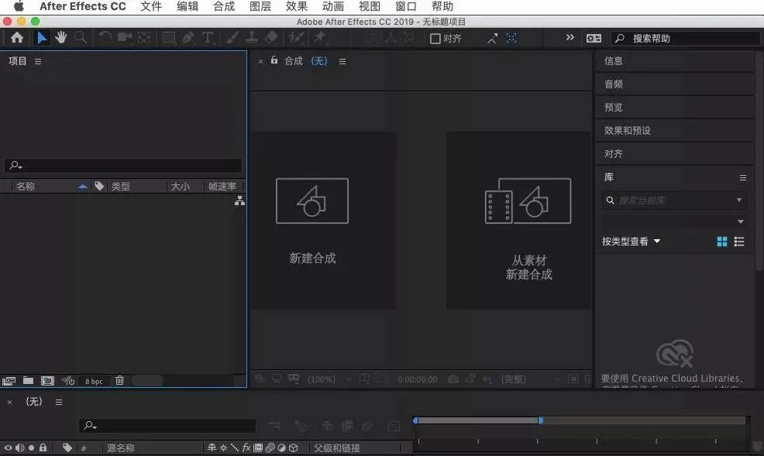Click the Interpret Footage icon

click(x=9, y=381)
